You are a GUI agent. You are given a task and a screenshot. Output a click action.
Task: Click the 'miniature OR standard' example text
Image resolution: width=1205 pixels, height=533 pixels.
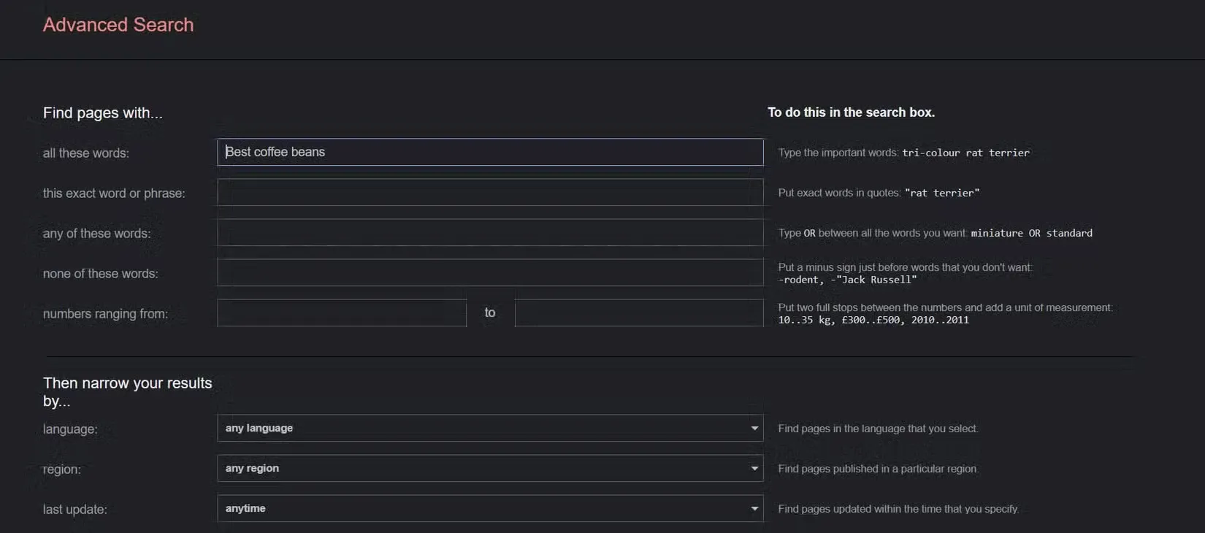pyautogui.click(x=1031, y=233)
